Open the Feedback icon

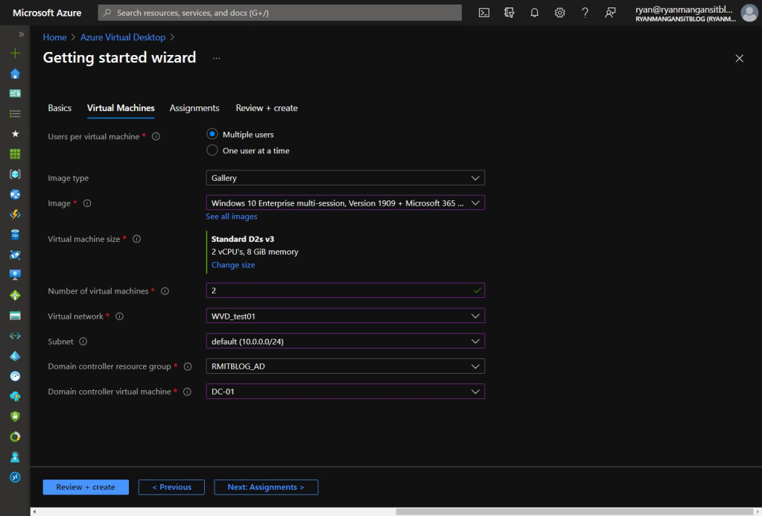pyautogui.click(x=610, y=13)
